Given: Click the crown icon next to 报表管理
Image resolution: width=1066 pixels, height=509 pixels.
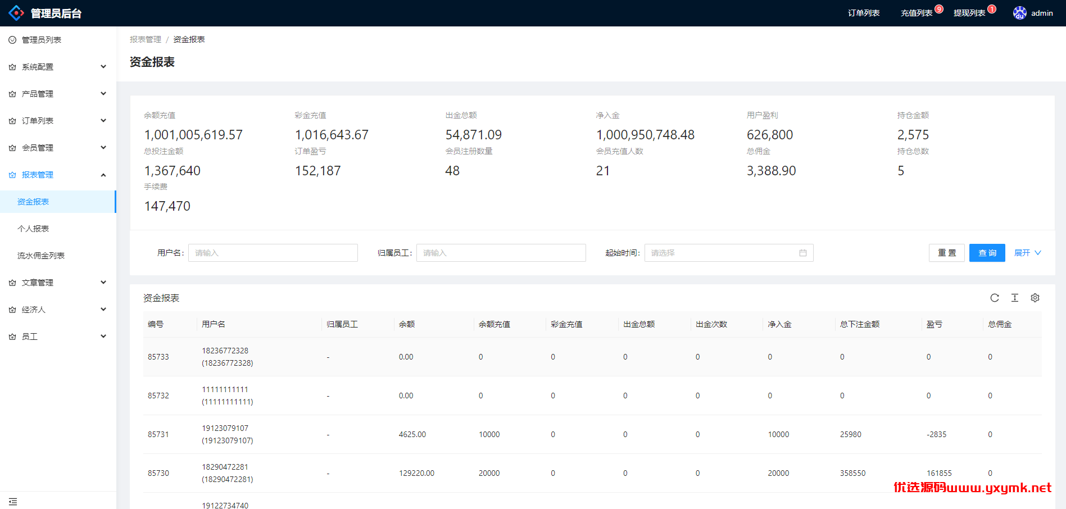Looking at the screenshot, I should pyautogui.click(x=12, y=175).
